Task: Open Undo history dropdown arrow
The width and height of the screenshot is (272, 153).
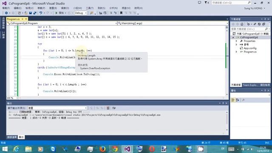Action: (44, 13)
